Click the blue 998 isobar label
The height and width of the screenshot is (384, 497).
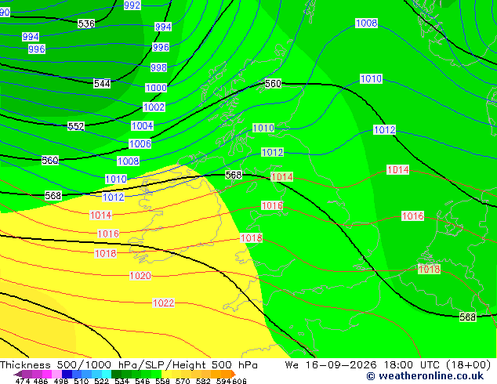(x=159, y=67)
